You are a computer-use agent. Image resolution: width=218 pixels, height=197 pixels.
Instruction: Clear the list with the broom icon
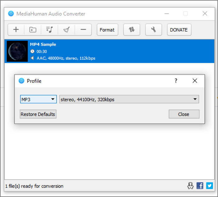(x=66, y=30)
